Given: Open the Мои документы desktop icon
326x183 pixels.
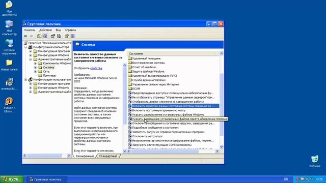Looking at the screenshot, I should [9, 8].
